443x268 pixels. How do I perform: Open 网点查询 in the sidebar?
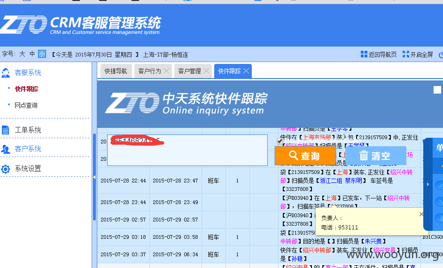pyautogui.click(x=26, y=105)
